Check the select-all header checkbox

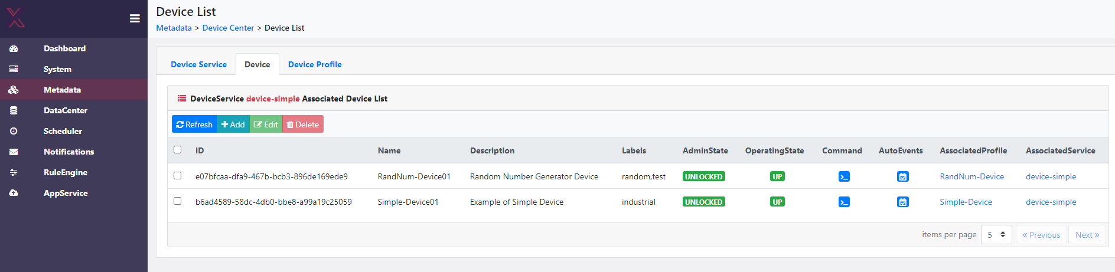tap(177, 150)
